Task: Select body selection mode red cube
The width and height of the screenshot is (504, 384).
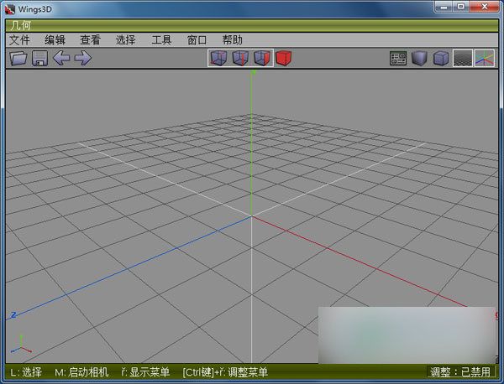Action: pyautogui.click(x=283, y=58)
